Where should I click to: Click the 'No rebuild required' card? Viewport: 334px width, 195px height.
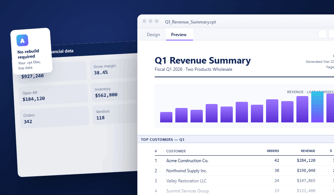tap(31, 51)
